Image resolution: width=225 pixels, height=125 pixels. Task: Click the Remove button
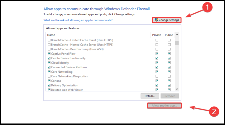point(169,96)
